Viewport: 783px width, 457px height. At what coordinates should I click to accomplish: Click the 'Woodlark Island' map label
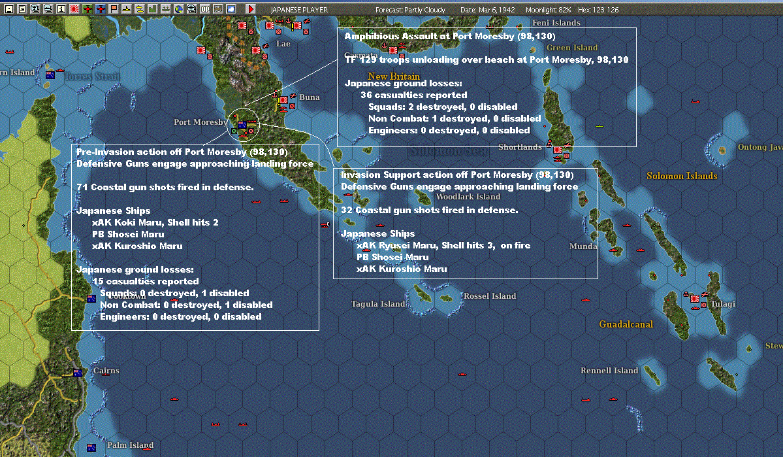[468, 197]
